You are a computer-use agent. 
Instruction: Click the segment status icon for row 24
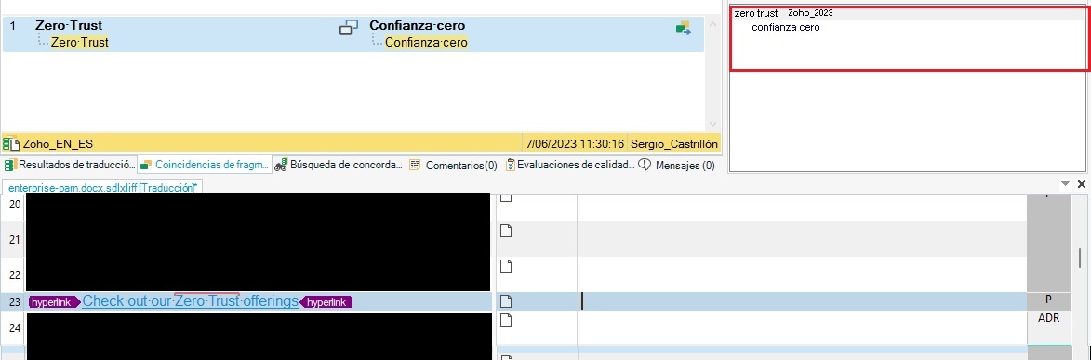point(506,320)
